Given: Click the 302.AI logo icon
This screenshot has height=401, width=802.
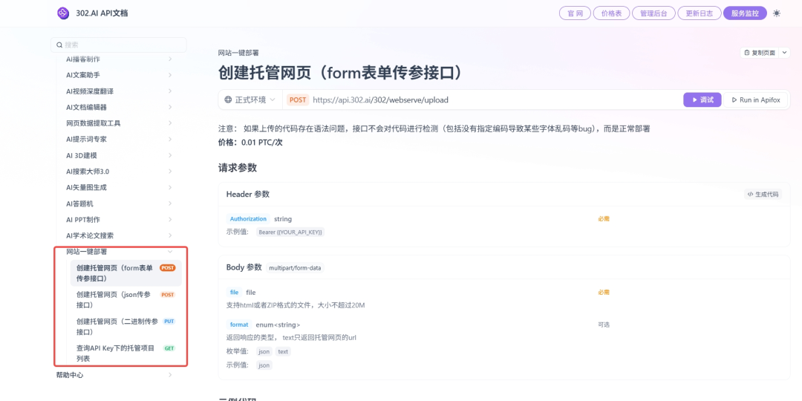Looking at the screenshot, I should (62, 13).
